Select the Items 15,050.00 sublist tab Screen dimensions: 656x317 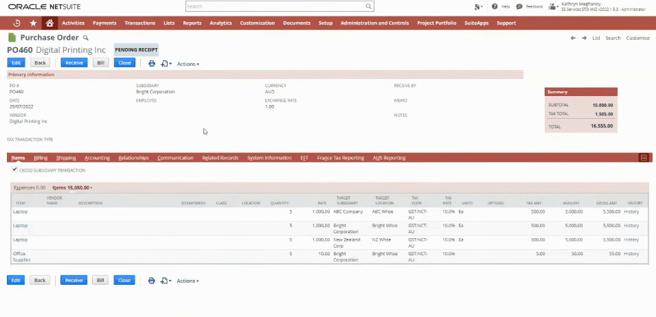(71, 187)
